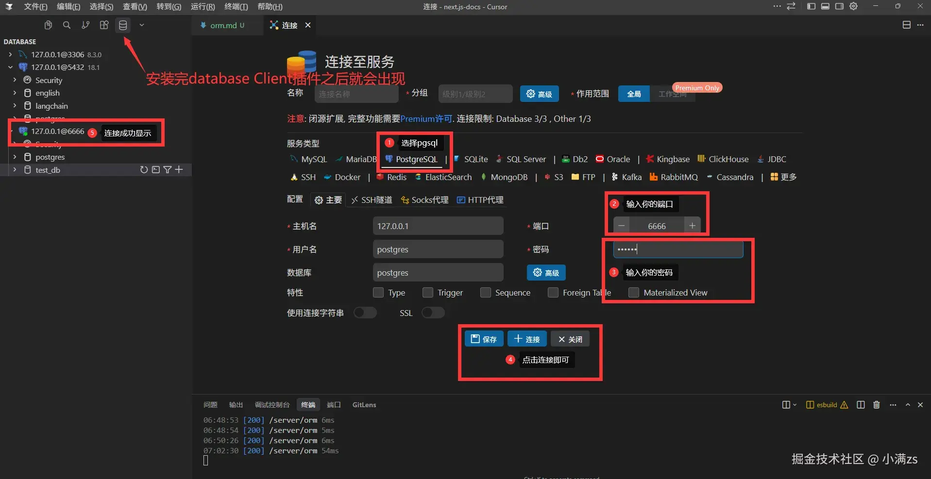Viewport: 931px width, 479px height.
Task: Open the Extensions view icon
Action: tap(104, 25)
